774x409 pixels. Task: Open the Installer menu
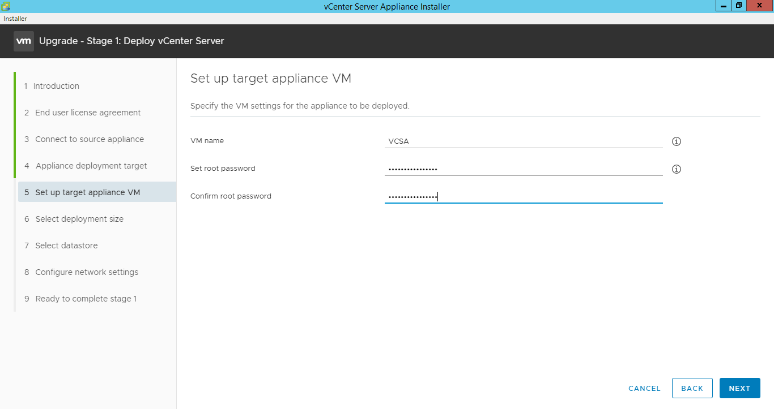15,18
